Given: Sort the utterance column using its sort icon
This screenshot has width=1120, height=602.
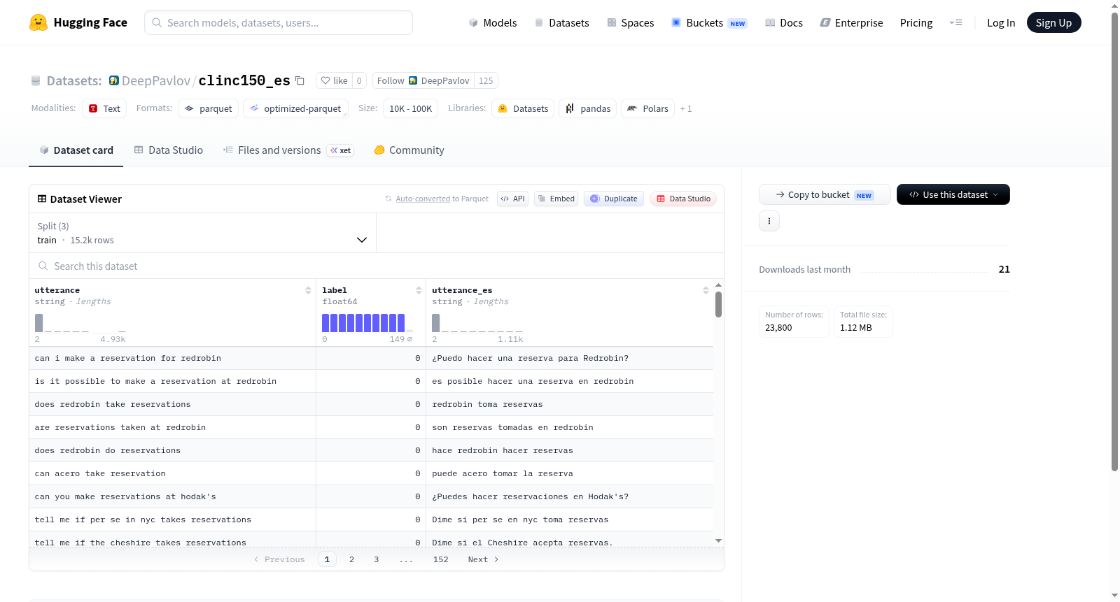Looking at the screenshot, I should [x=308, y=290].
